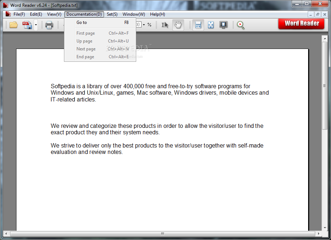Open a file with the folder icon

[14, 25]
